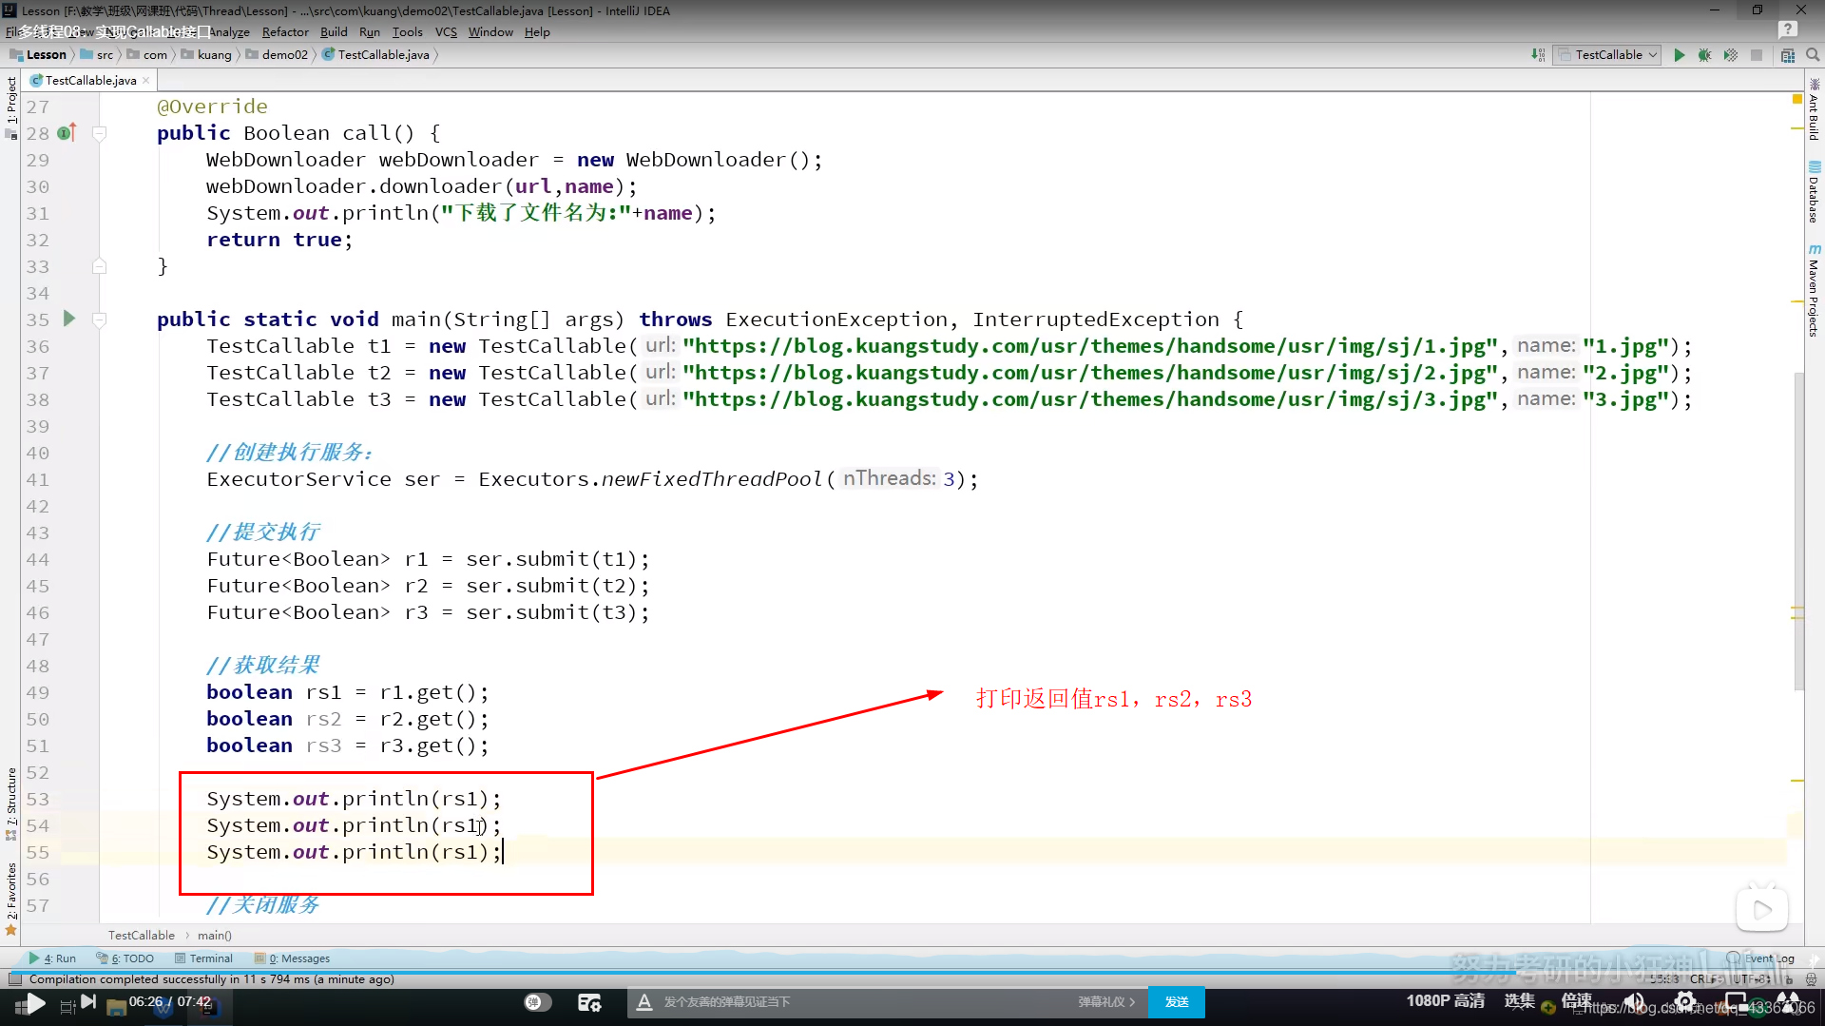Open the Run menu
Image resolution: width=1825 pixels, height=1026 pixels.
[x=370, y=31]
